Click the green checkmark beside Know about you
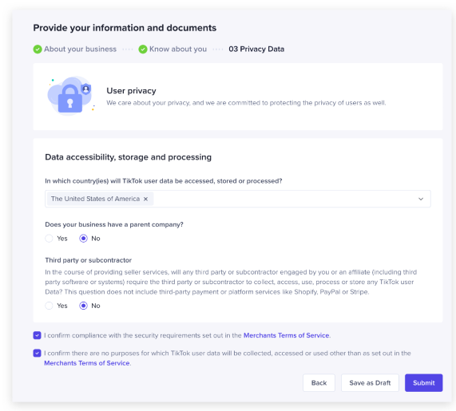Viewport: 456px width, 411px height. tap(143, 49)
